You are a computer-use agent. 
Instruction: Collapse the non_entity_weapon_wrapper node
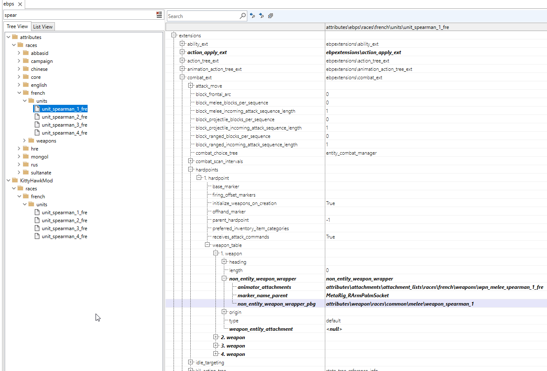(224, 278)
